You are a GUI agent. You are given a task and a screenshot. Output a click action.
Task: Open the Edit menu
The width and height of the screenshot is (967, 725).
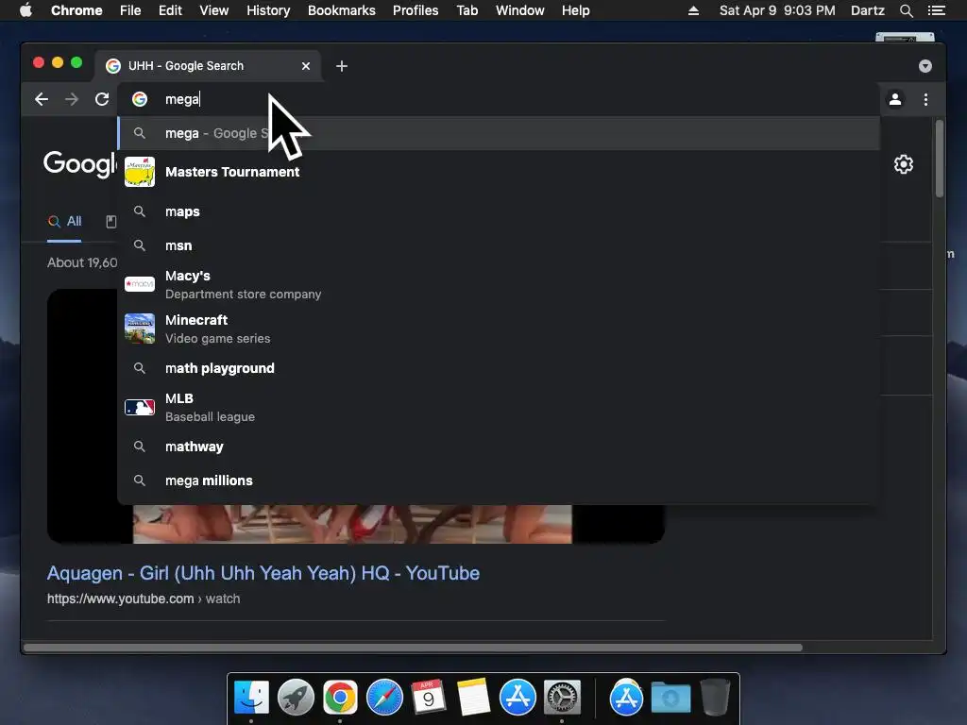(170, 10)
